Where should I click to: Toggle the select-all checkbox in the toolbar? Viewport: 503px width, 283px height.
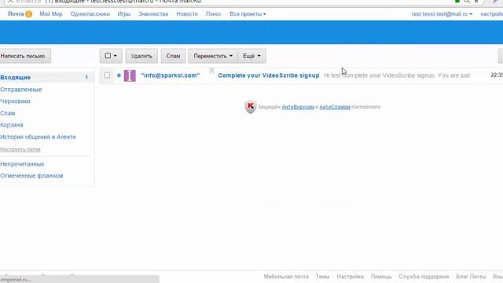click(x=108, y=56)
